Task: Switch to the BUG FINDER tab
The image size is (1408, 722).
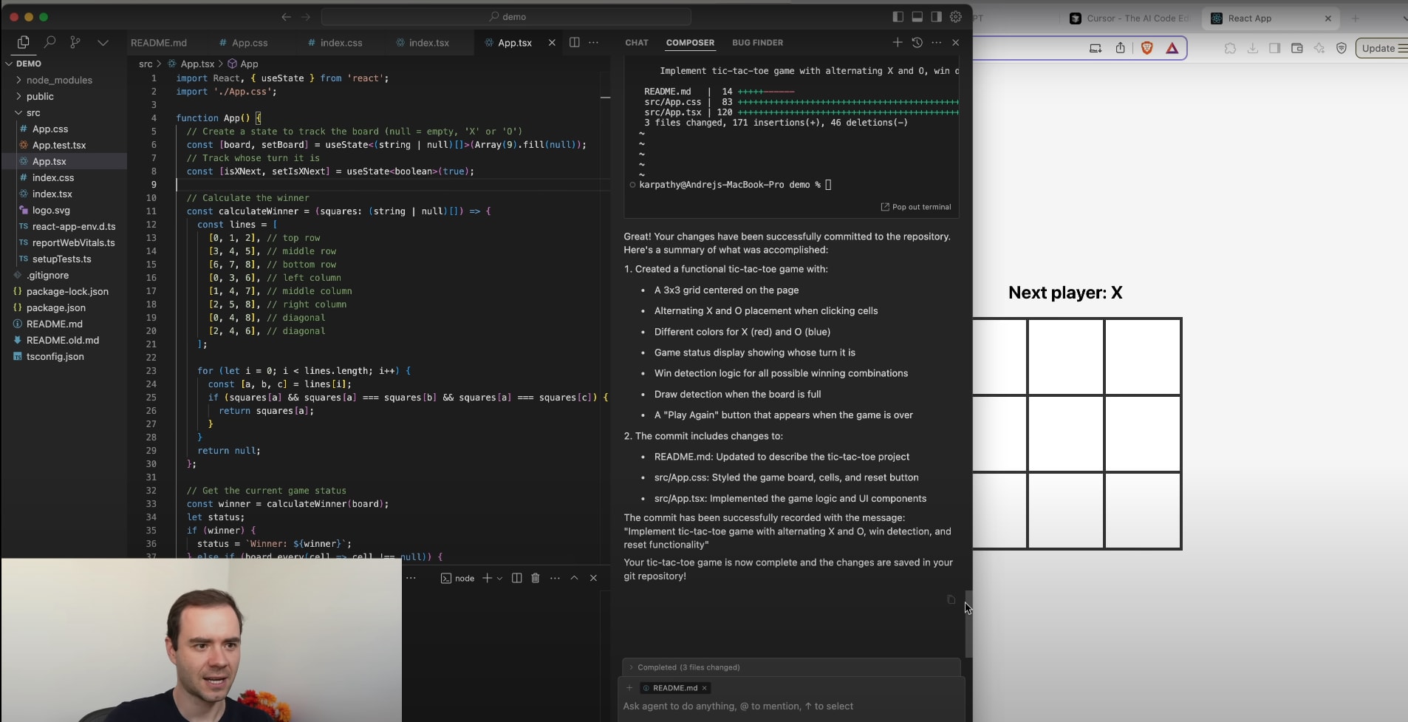Action: pyautogui.click(x=757, y=43)
